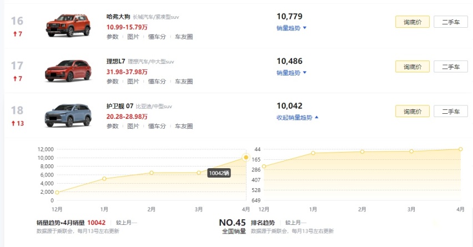Open 懂车分 link under 护卫舰 07
This screenshot has width=473, height=247.
tap(157, 126)
